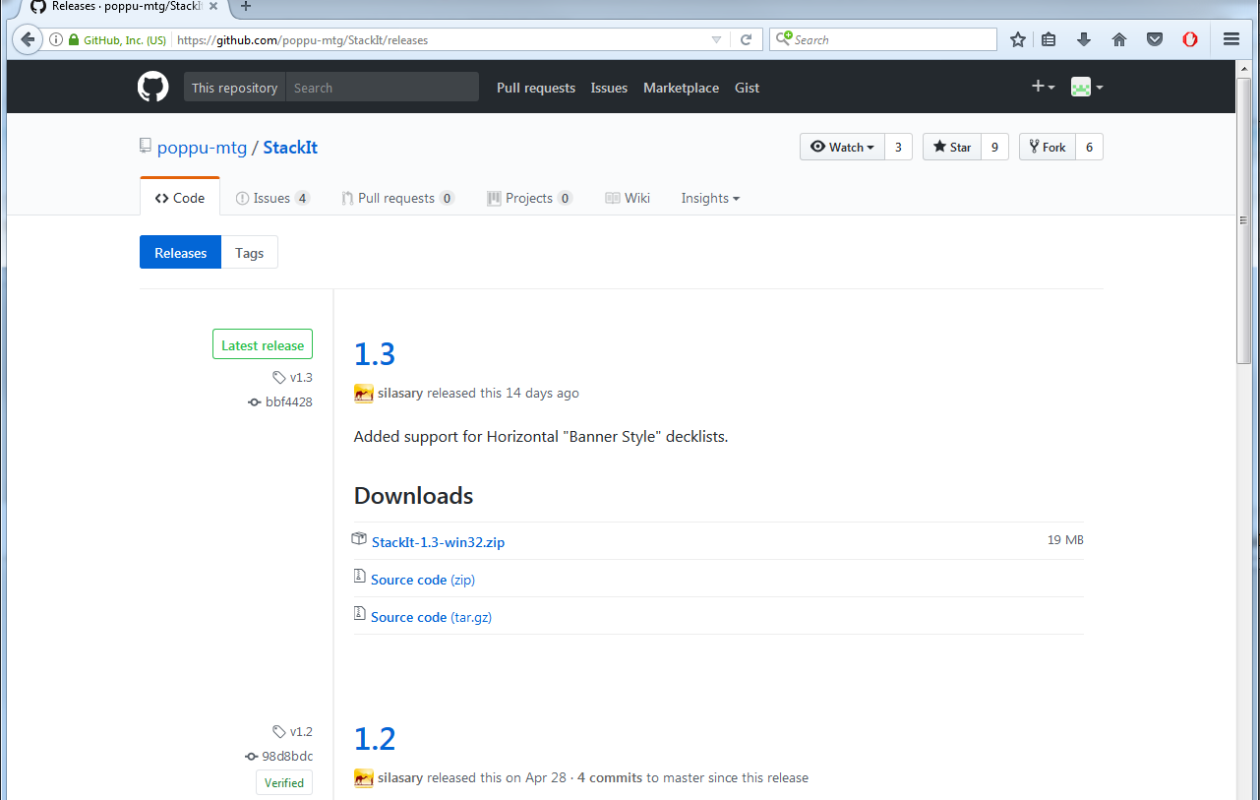This screenshot has height=800, width=1260.
Task: Open Firefox downloads panel
Action: click(1084, 39)
